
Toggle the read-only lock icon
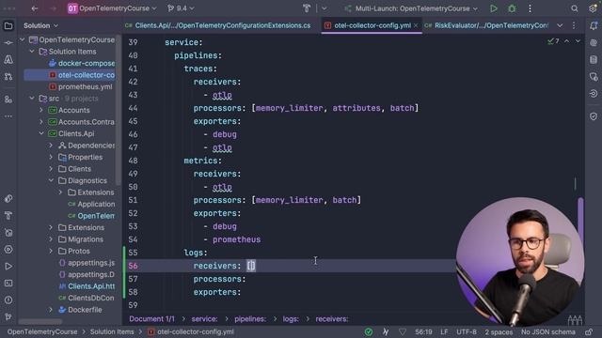[589, 331]
